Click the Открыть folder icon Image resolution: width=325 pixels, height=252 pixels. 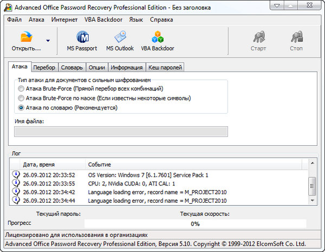coord(26,37)
